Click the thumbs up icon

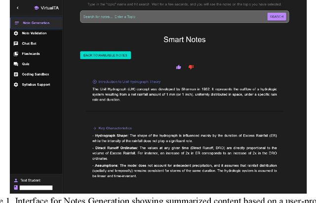click(179, 67)
